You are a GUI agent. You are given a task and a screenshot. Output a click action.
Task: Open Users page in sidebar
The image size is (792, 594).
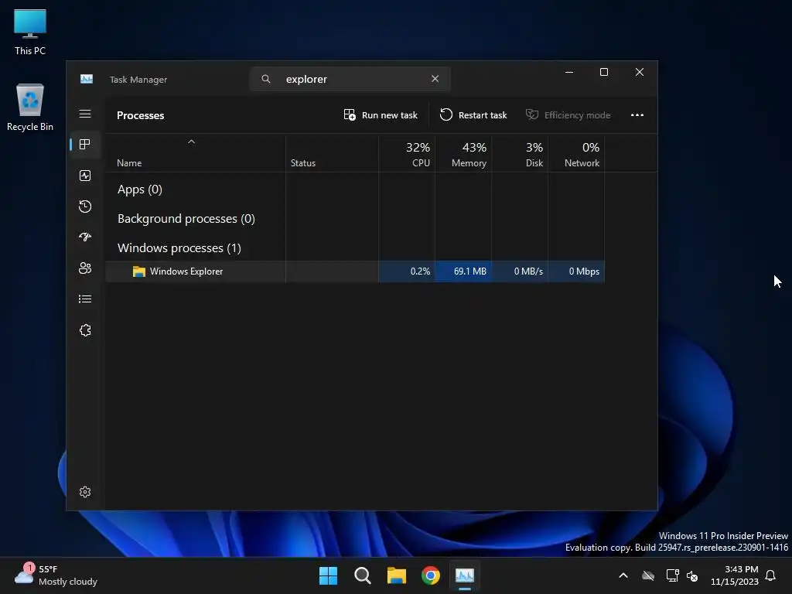[85, 268]
